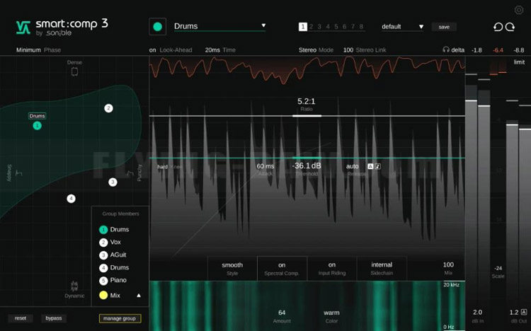This screenshot has width=531, height=331.
Task: Click the Dense icon in the grid
Action: pyautogui.click(x=74, y=71)
